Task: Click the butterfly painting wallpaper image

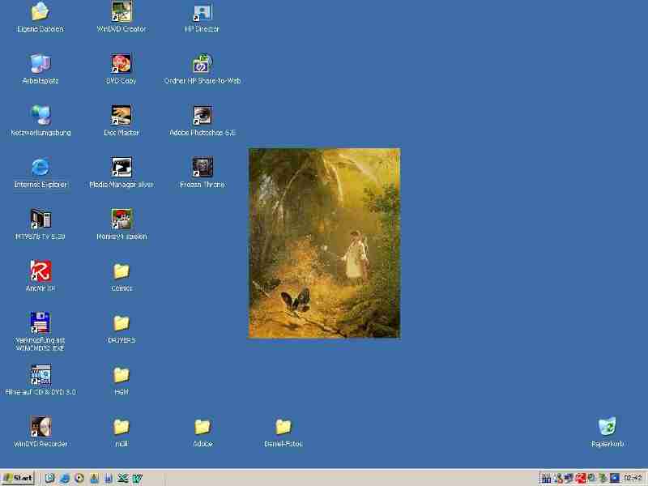Action: coord(324,243)
